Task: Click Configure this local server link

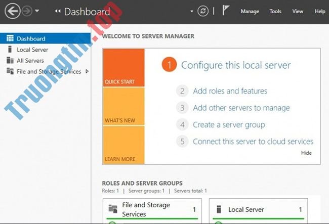Action: click(236, 65)
